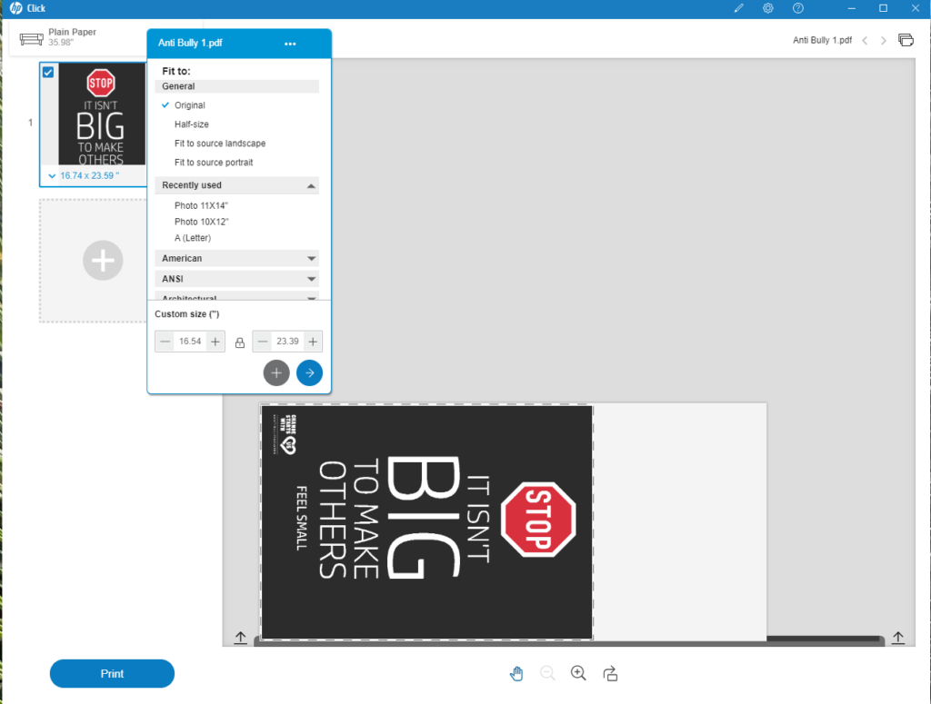Click the multi-page view icon at top right
931x704 pixels.
coord(906,40)
